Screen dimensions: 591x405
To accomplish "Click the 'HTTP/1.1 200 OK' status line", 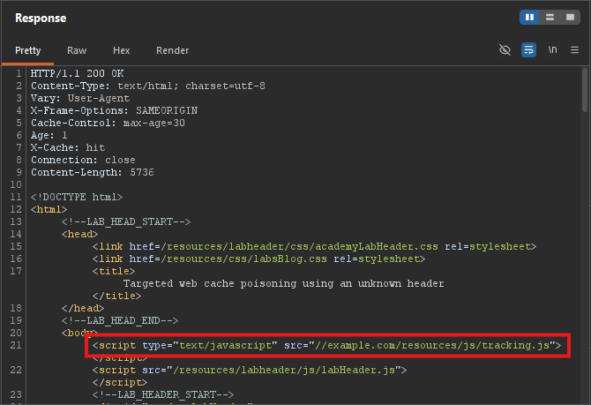I will 78,73.
